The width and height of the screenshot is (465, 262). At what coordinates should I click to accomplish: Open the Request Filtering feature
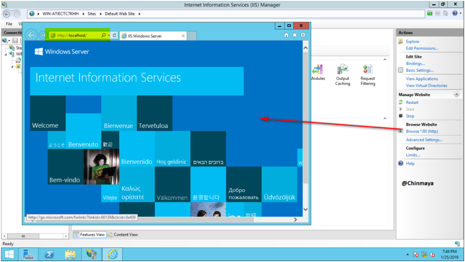click(368, 75)
